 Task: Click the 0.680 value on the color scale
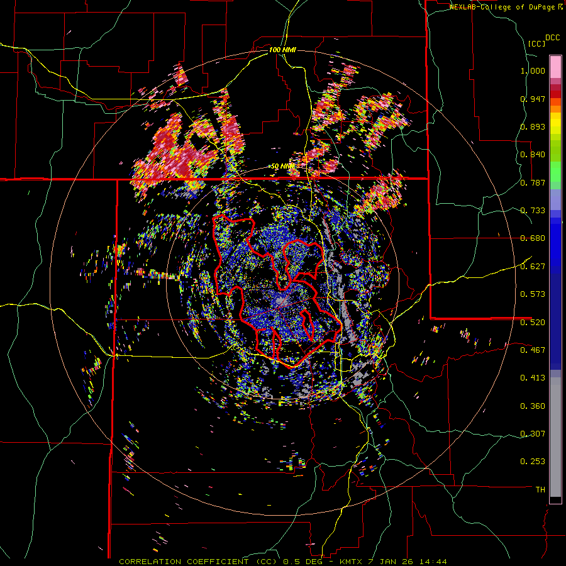coord(533,238)
